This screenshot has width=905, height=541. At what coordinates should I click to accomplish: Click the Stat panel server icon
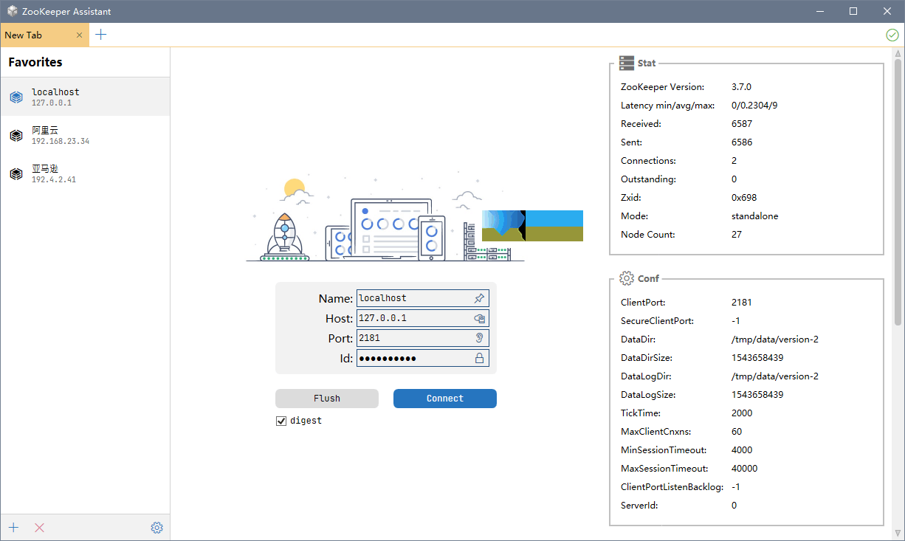tap(627, 63)
